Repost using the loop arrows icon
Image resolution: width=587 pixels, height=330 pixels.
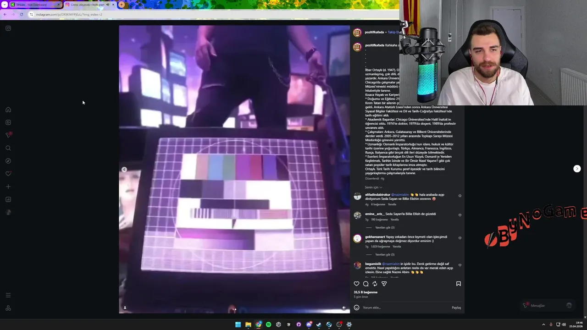coord(375,284)
